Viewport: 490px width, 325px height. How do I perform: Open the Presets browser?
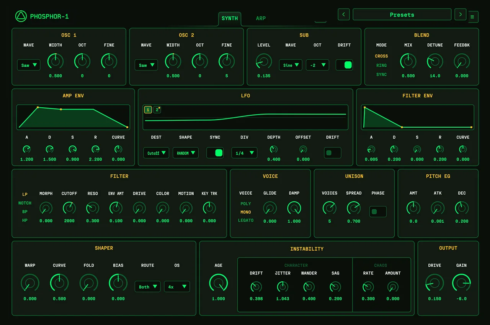pos(402,15)
